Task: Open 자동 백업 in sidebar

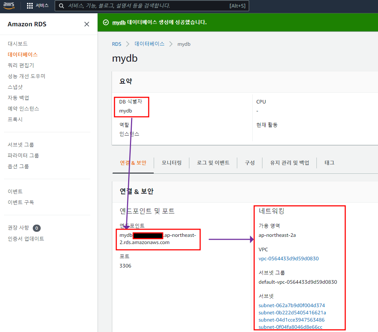Action: click(x=18, y=98)
